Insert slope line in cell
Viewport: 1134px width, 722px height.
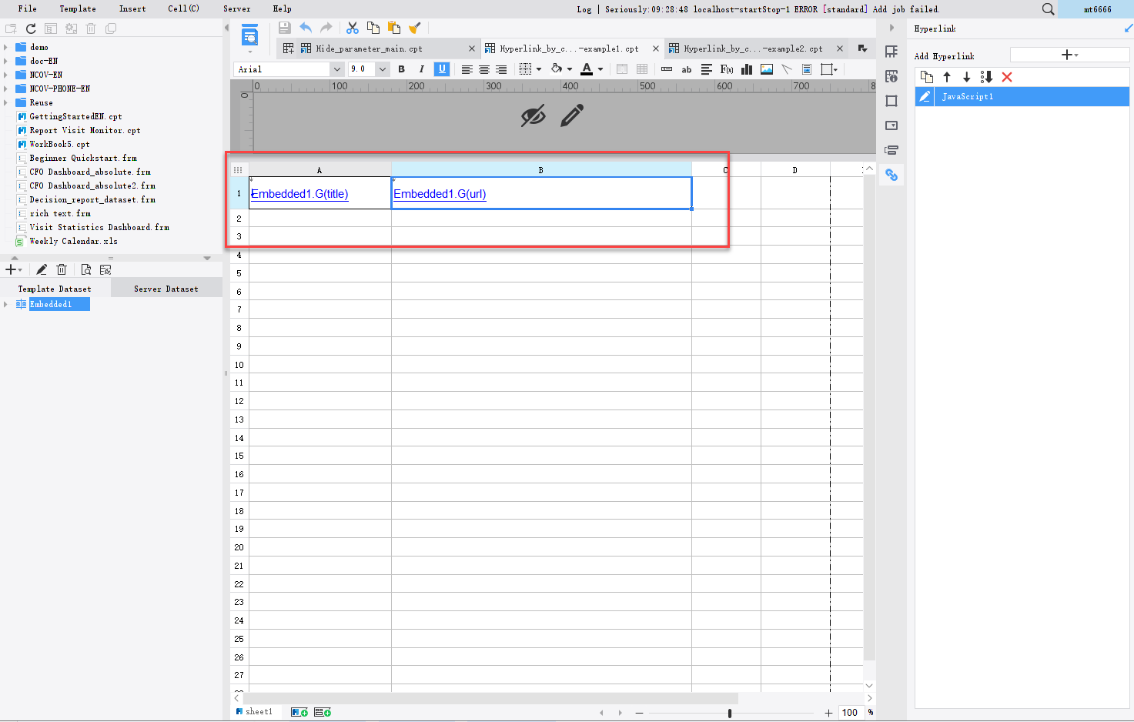[x=787, y=69]
